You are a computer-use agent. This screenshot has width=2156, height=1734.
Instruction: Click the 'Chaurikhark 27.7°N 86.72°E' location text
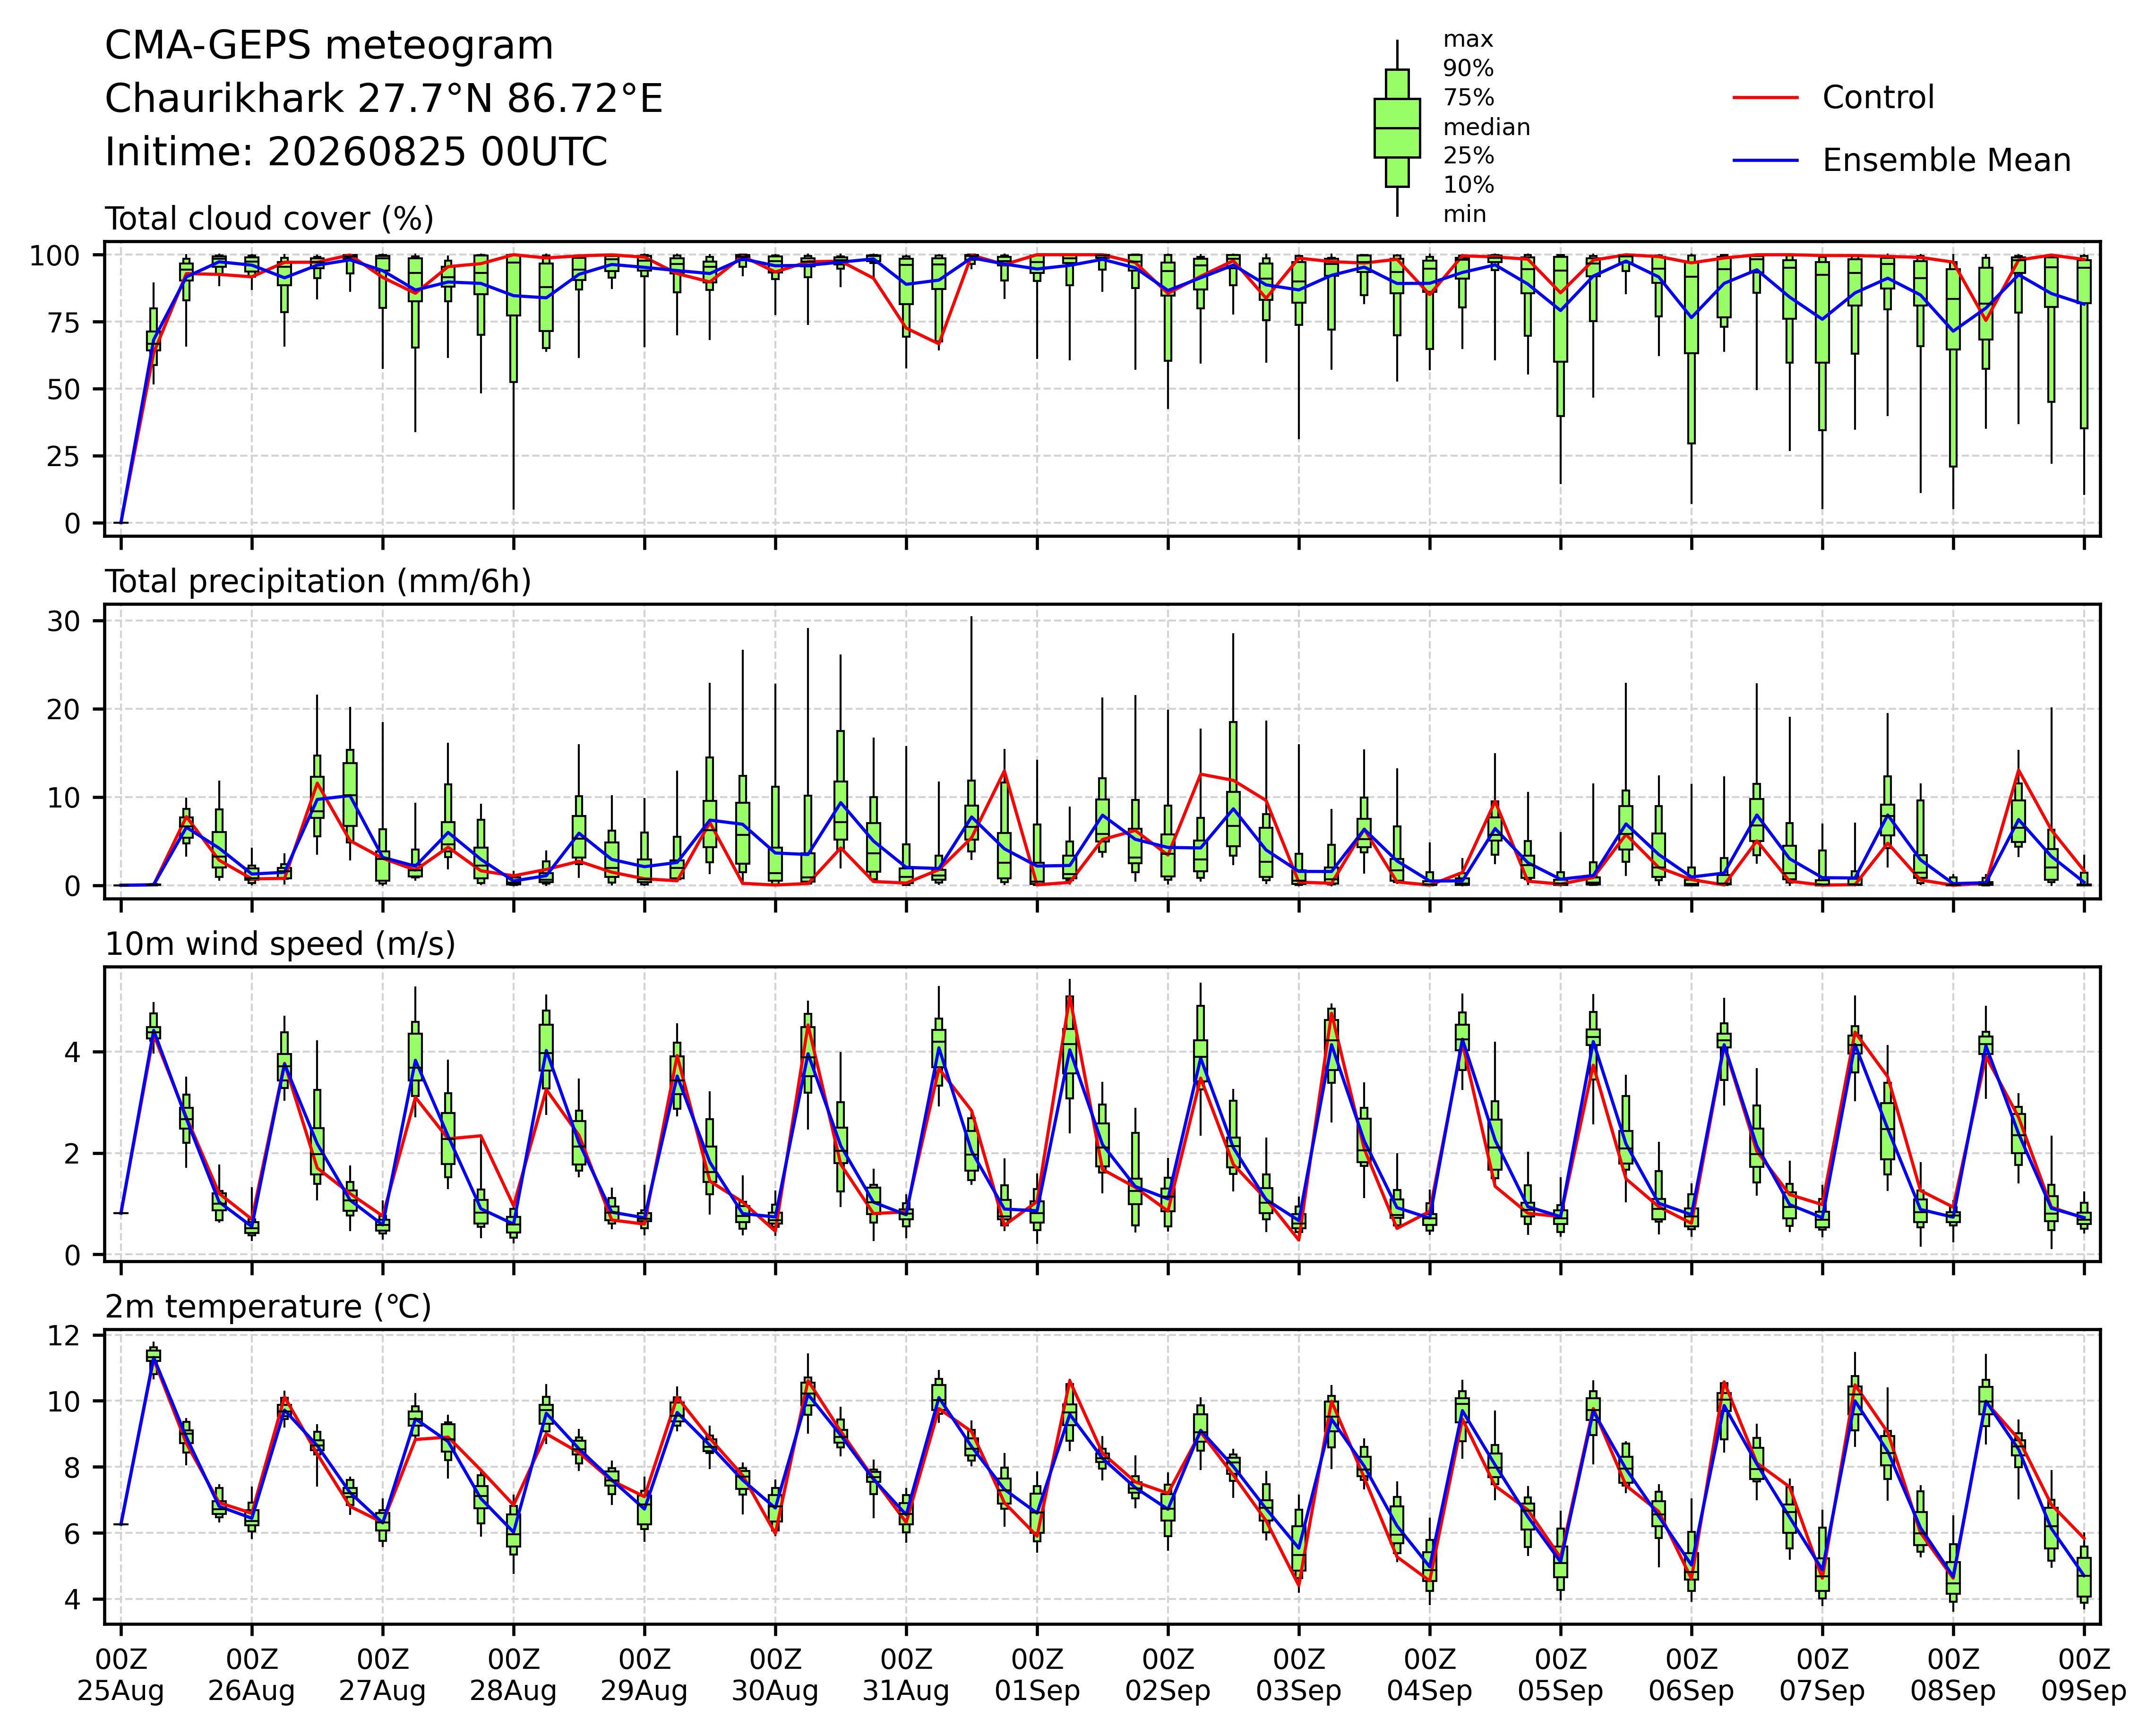[384, 100]
